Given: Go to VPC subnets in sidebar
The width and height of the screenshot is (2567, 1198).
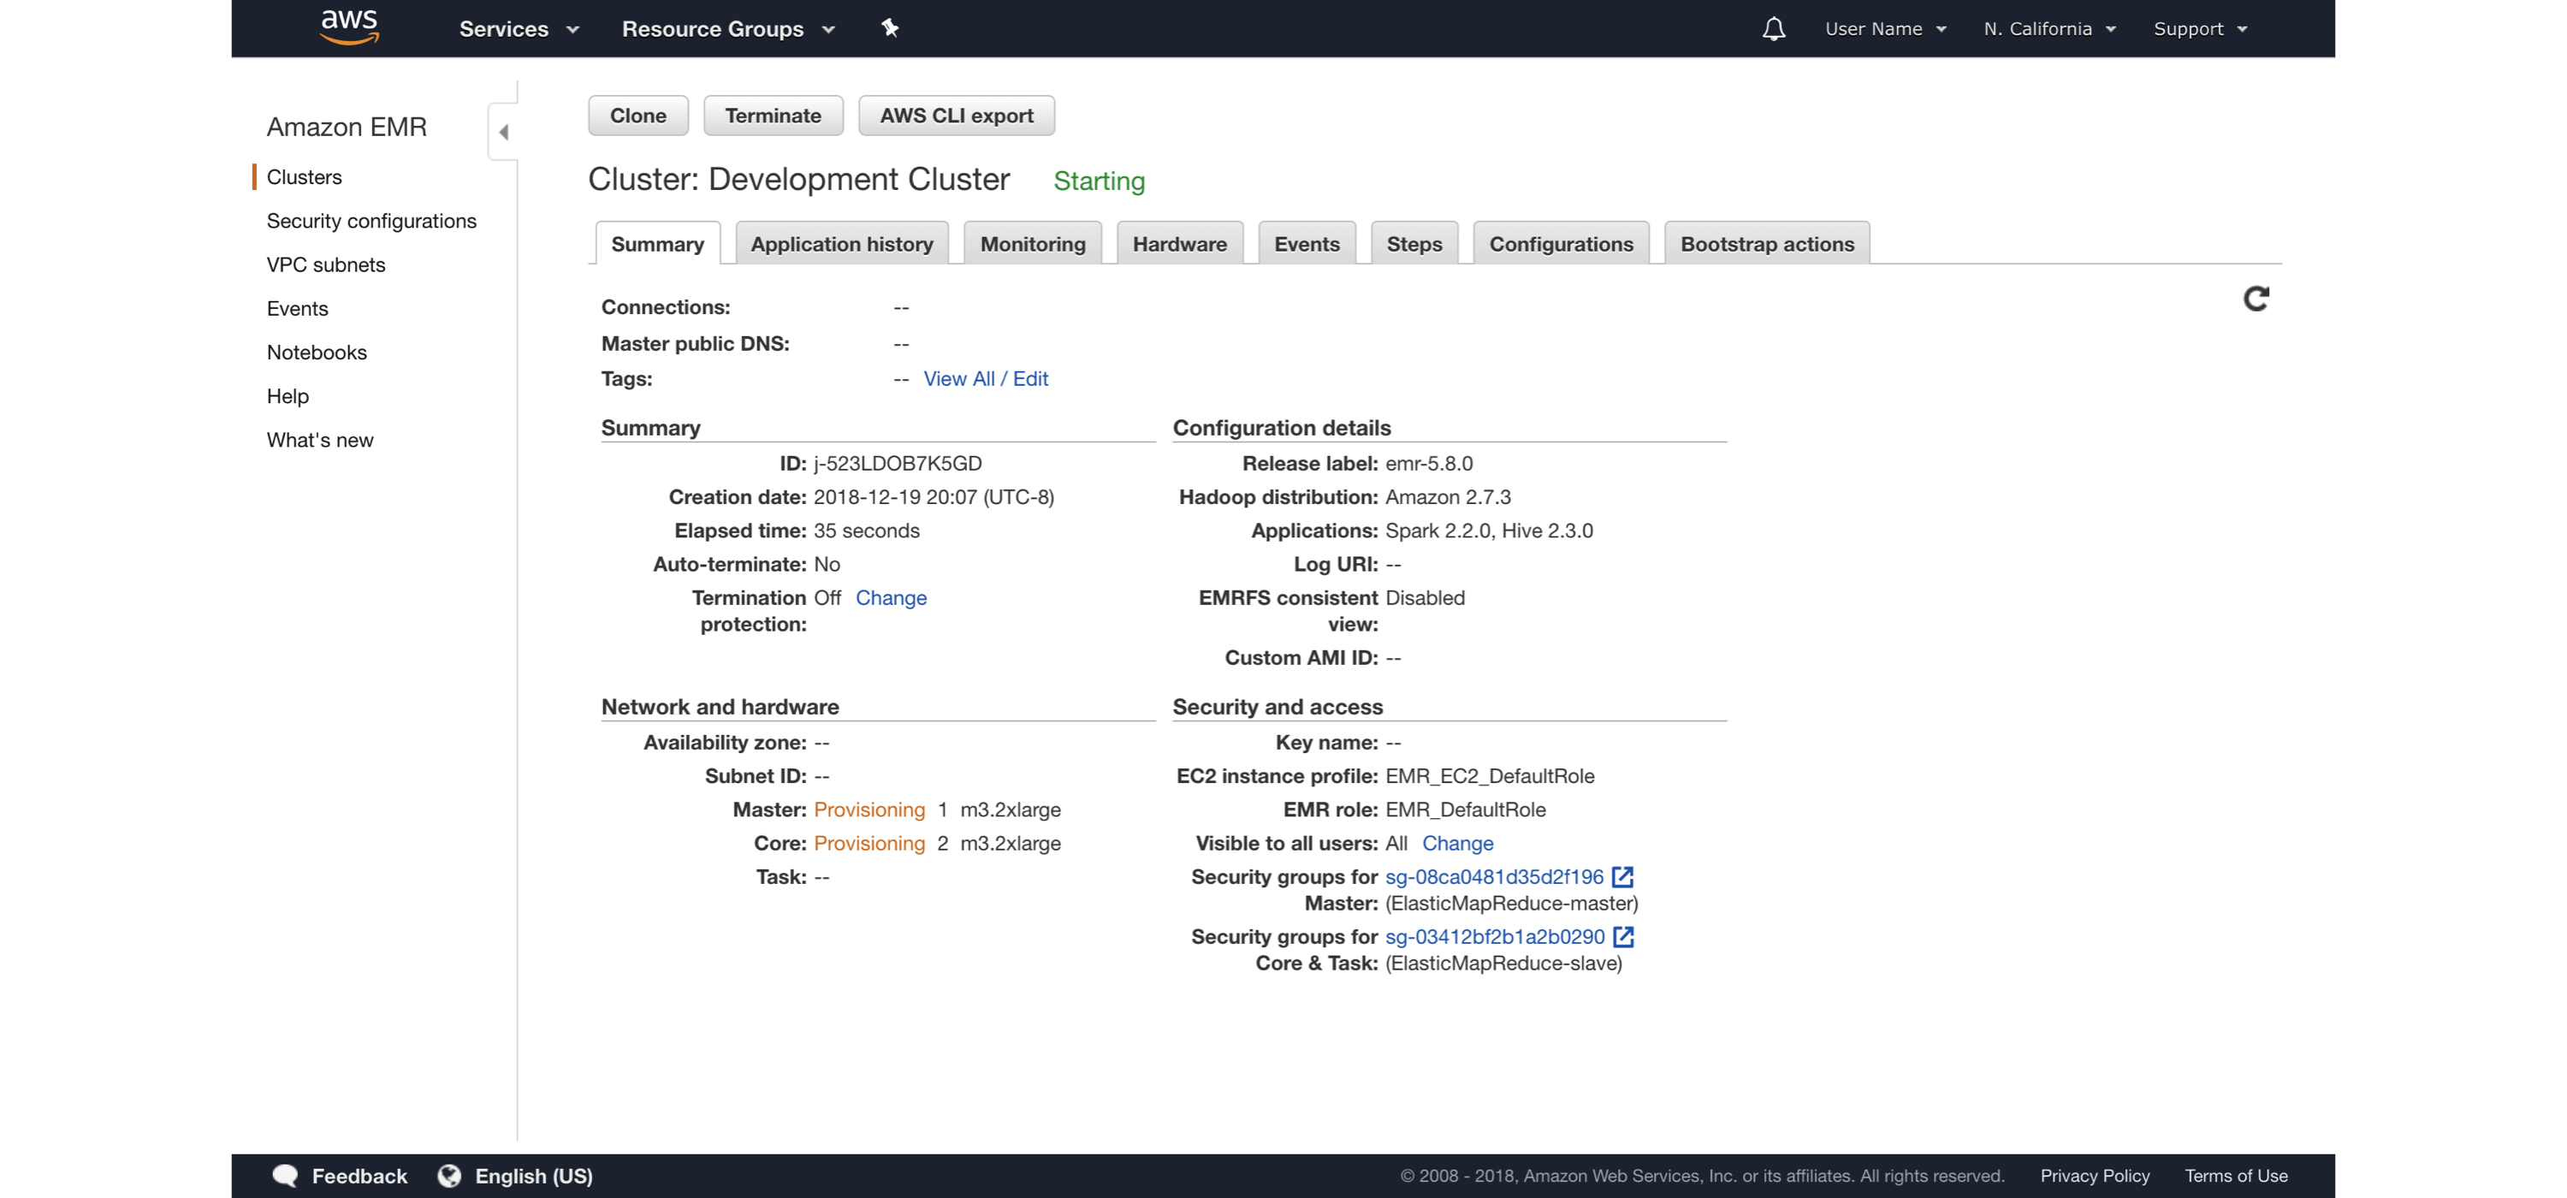Looking at the screenshot, I should 326,265.
